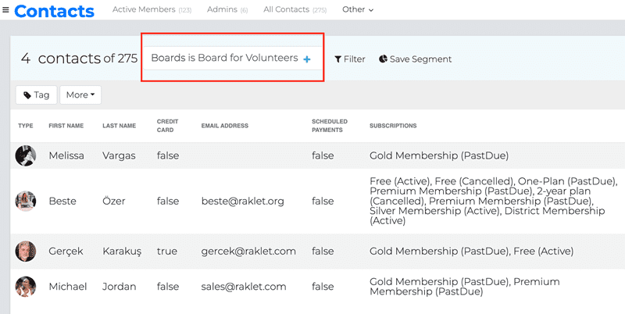This screenshot has width=625, height=314.
Task: Click the Email Address column header
Action: (x=224, y=126)
